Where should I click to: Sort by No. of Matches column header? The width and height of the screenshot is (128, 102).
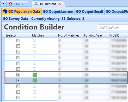tap(70, 35)
